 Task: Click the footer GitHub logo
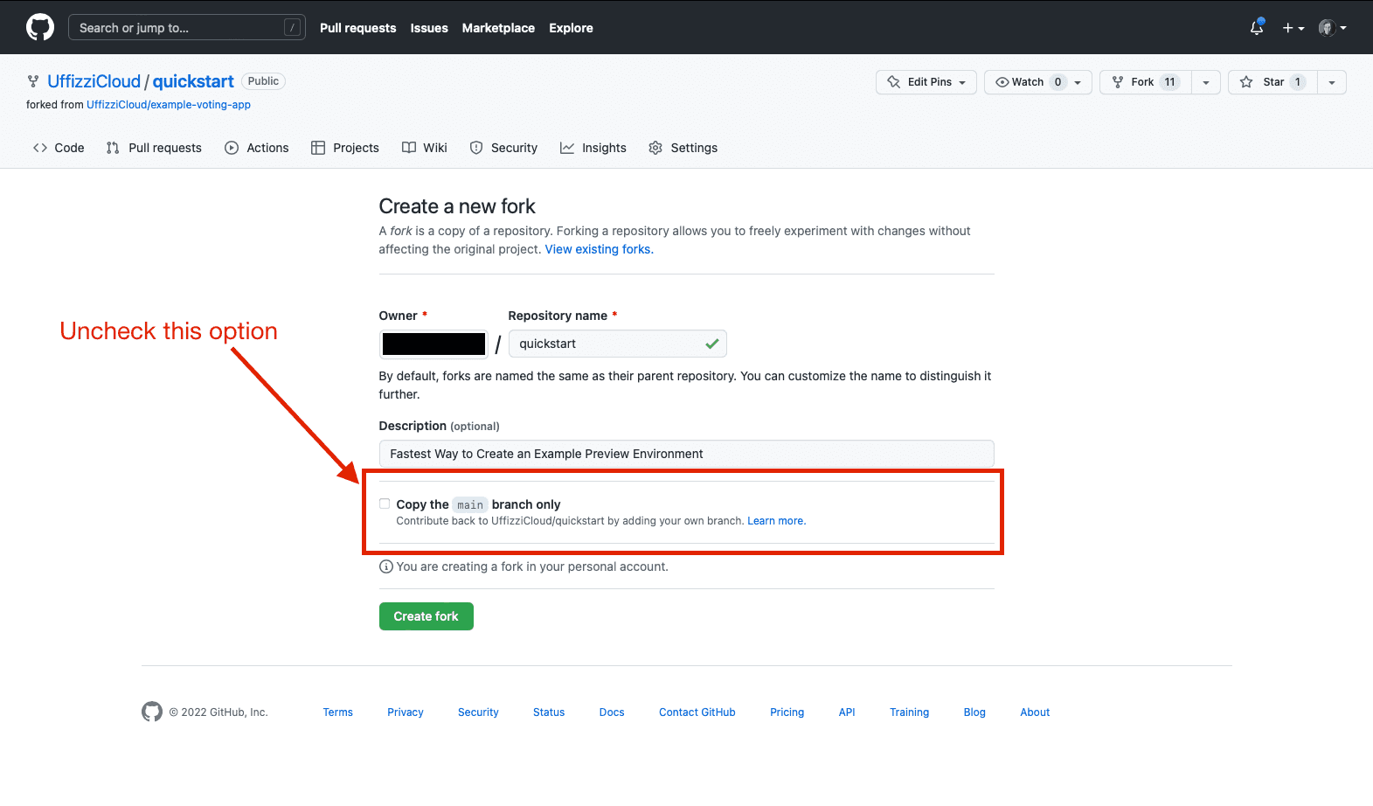click(x=152, y=712)
